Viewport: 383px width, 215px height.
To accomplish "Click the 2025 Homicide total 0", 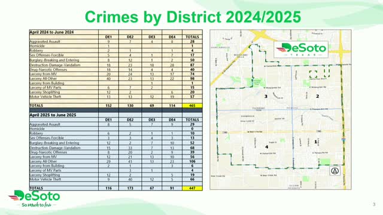I will [x=192, y=128].
